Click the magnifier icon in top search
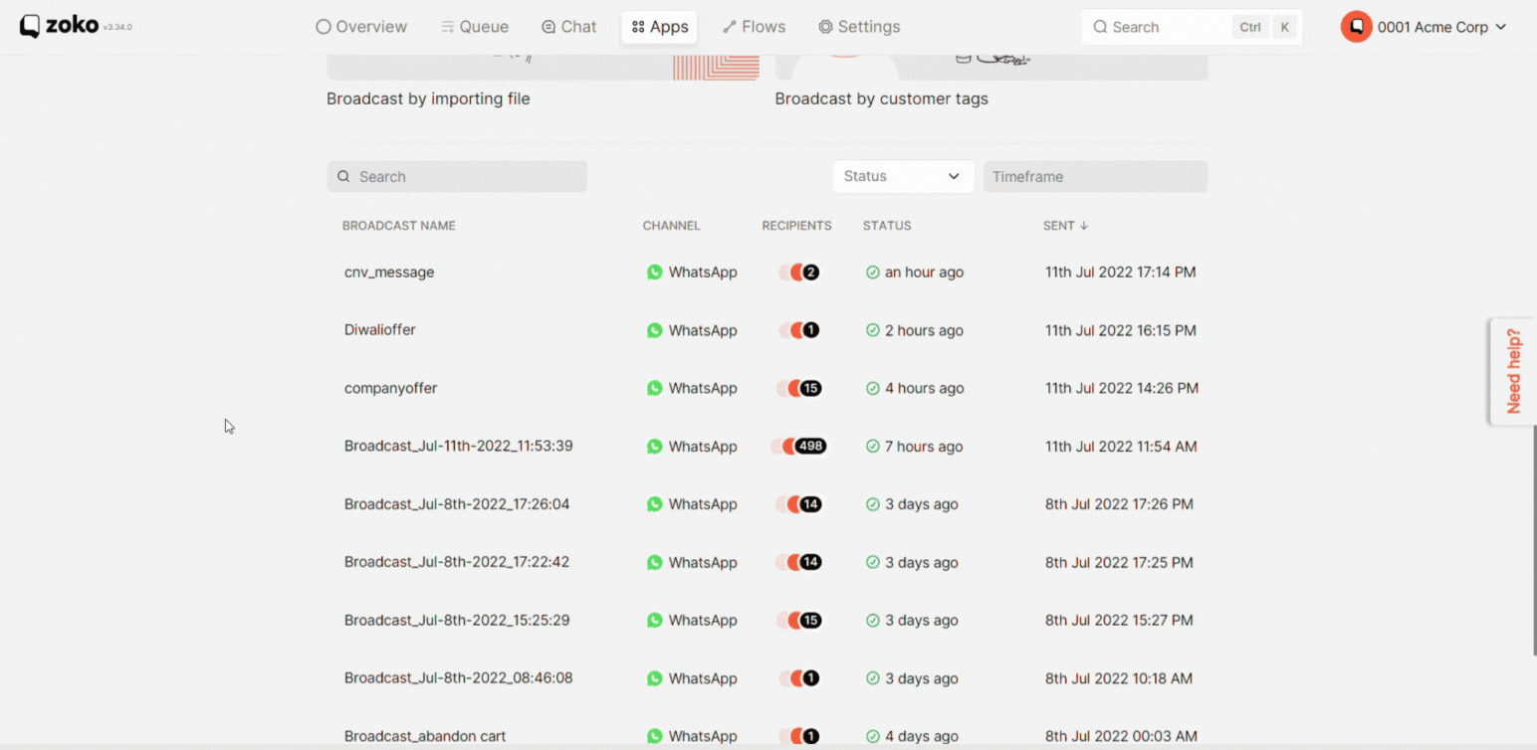The width and height of the screenshot is (1537, 750). click(1100, 27)
